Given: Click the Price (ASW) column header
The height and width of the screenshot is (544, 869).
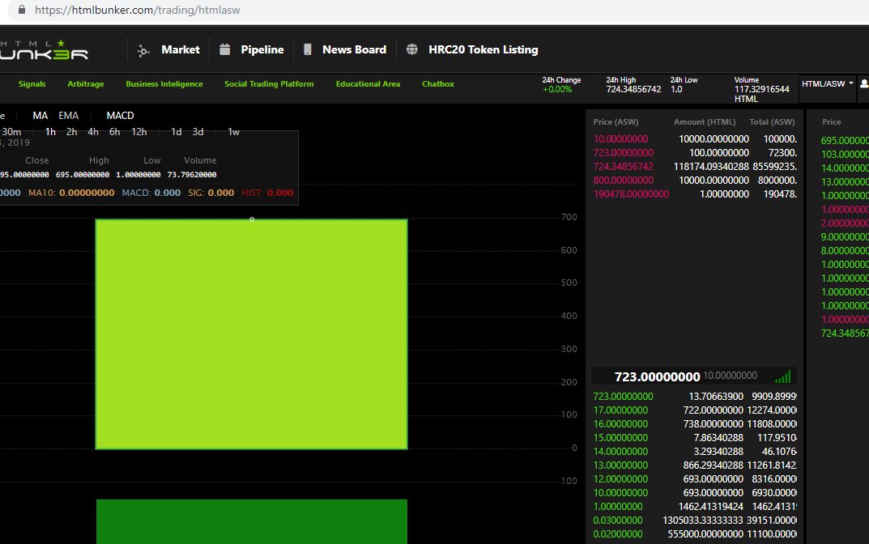Looking at the screenshot, I should click(x=616, y=122).
